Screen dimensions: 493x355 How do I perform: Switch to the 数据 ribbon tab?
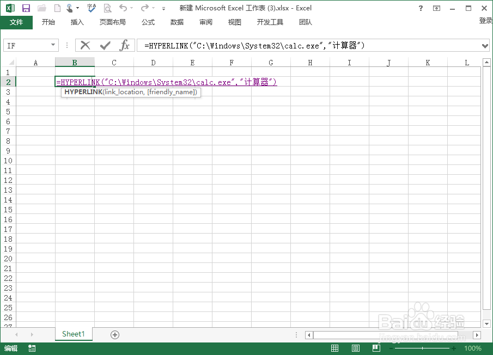pos(177,22)
